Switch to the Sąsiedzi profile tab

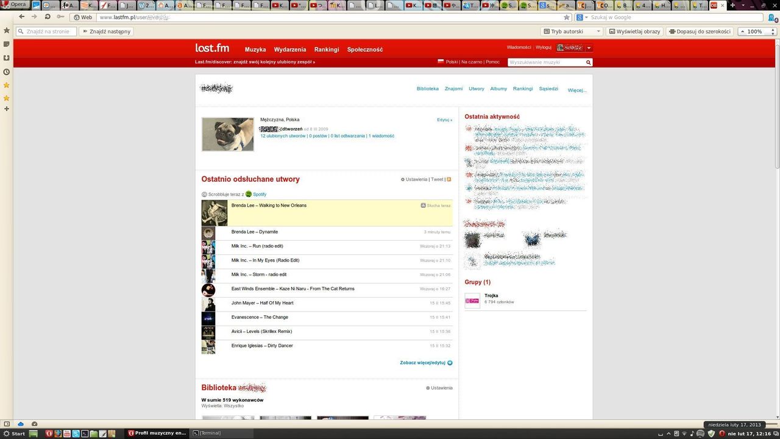(548, 88)
